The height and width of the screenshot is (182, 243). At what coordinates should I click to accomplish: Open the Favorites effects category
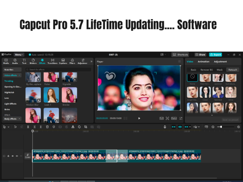12,70
